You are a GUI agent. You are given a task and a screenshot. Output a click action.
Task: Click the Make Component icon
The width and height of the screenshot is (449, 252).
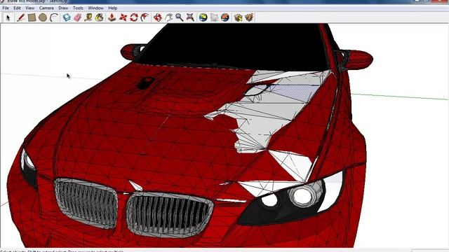(x=67, y=17)
